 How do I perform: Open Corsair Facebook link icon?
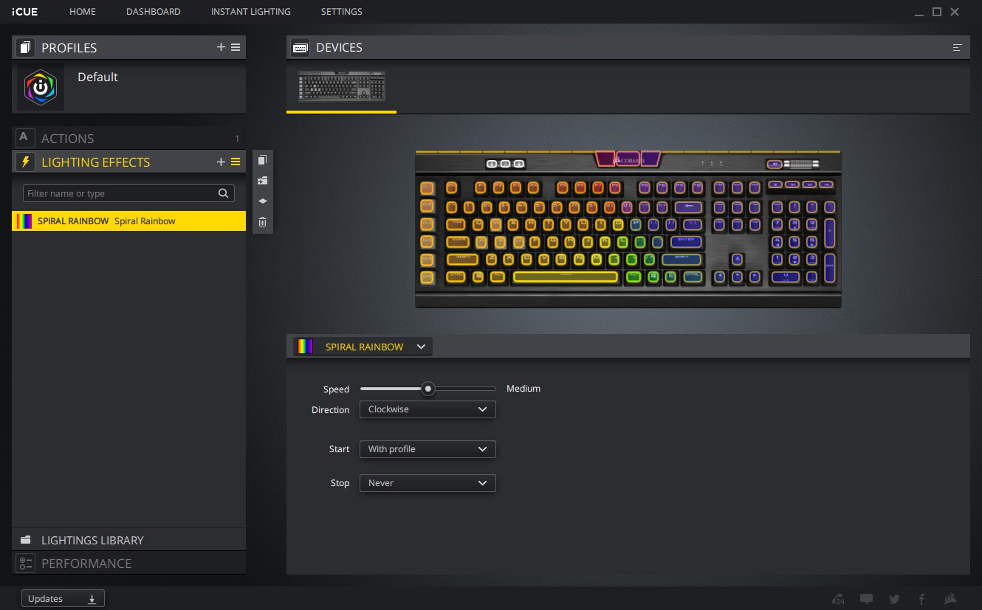tap(922, 599)
